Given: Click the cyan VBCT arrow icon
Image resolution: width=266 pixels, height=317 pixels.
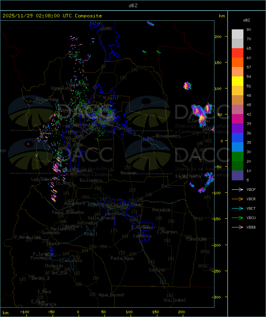Looking at the screenshot, I should coord(237,208).
